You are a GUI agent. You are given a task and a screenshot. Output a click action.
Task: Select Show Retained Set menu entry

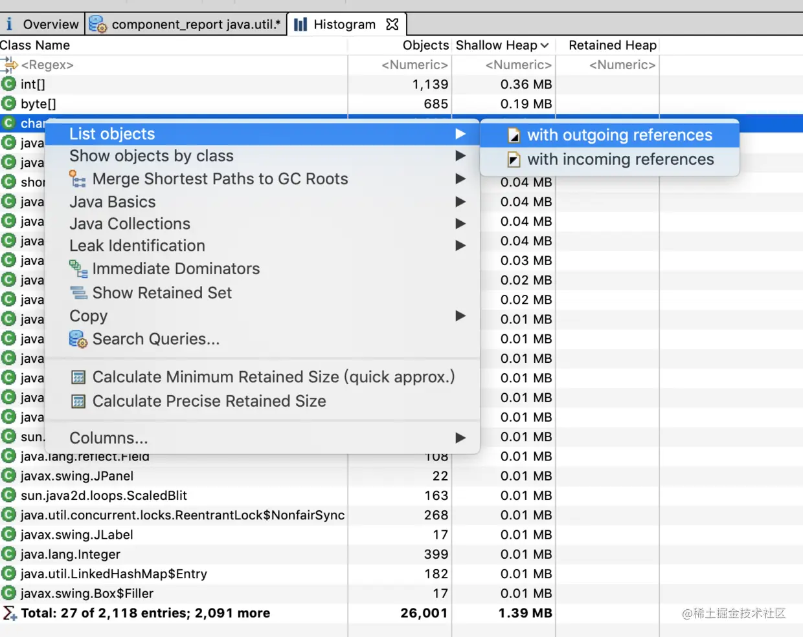pyautogui.click(x=262, y=293)
